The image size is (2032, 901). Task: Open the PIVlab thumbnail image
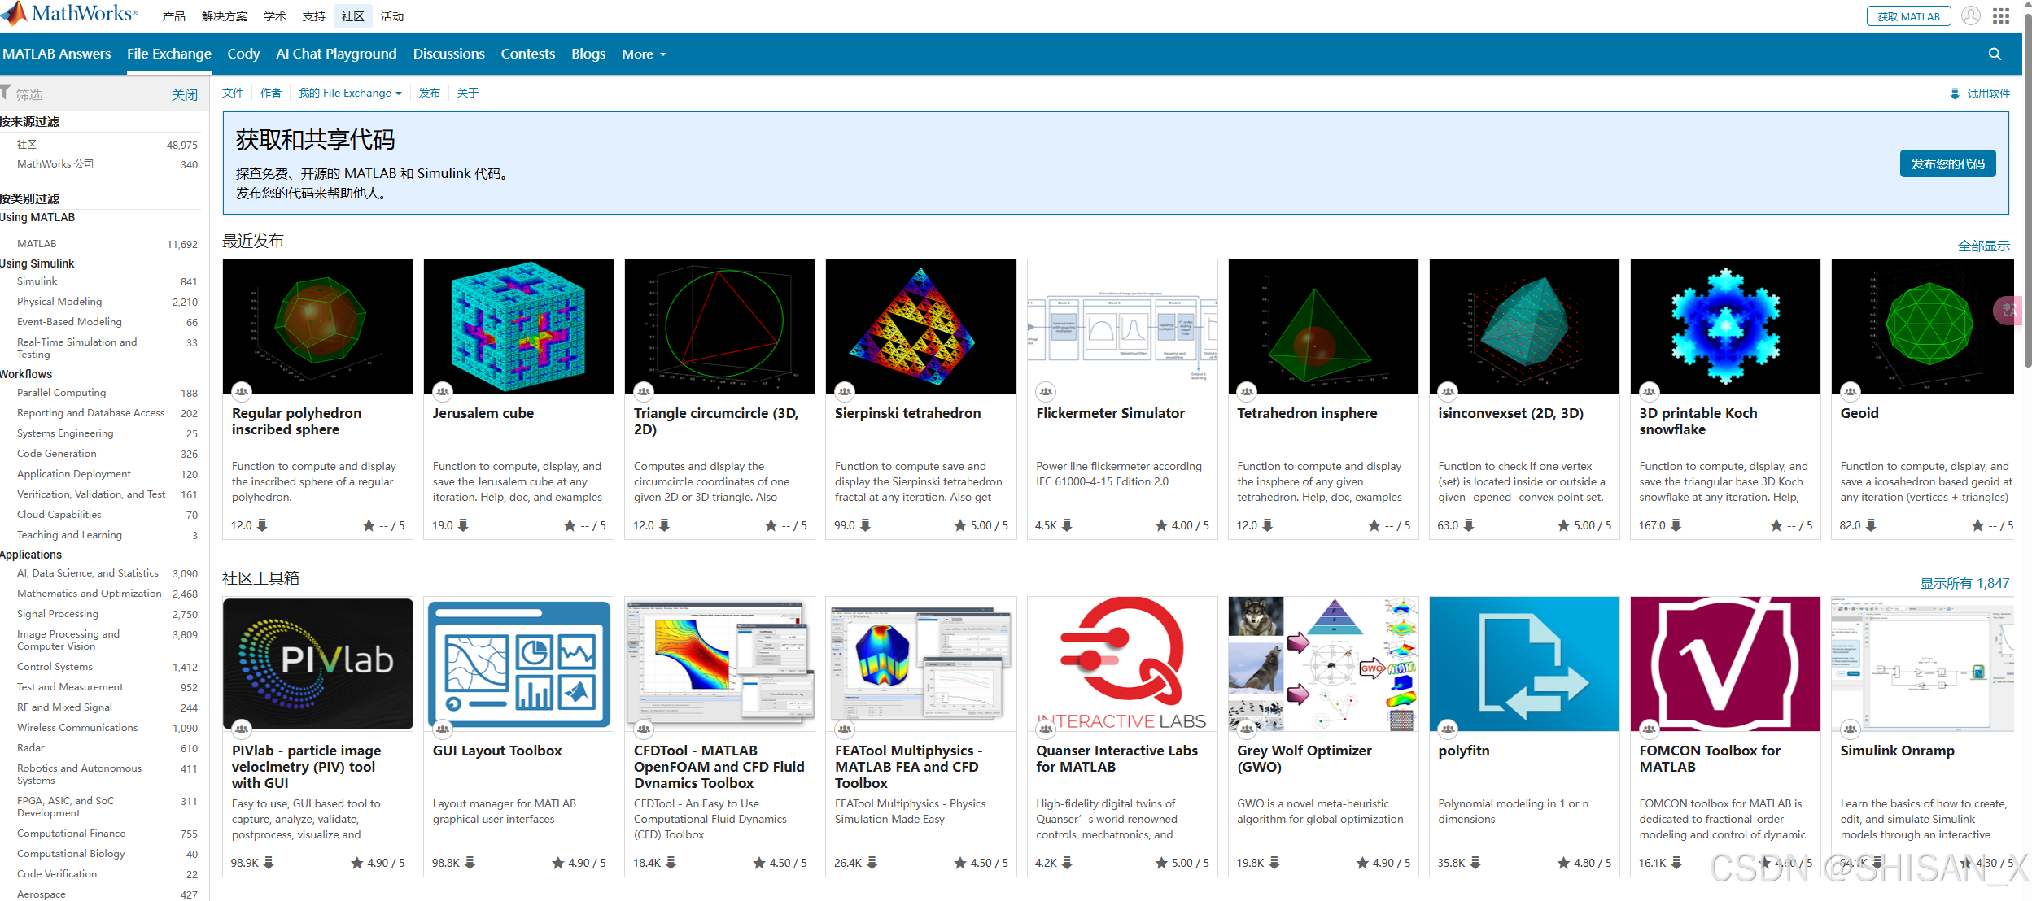[x=317, y=664]
